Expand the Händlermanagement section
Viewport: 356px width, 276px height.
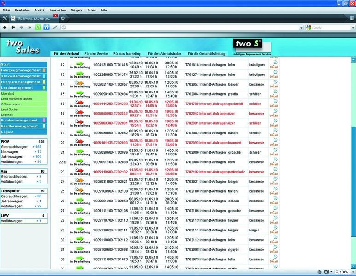[23, 126]
